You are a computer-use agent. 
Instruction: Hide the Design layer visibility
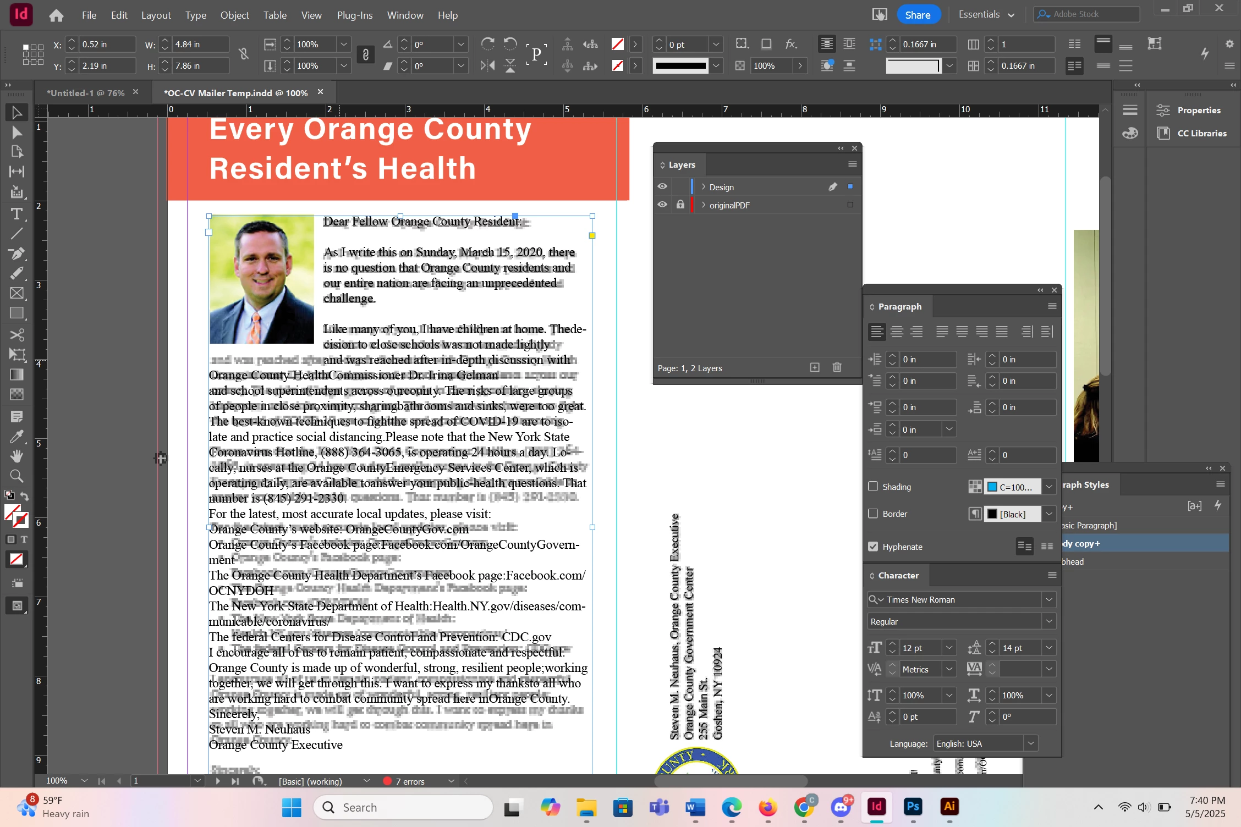pos(662,187)
